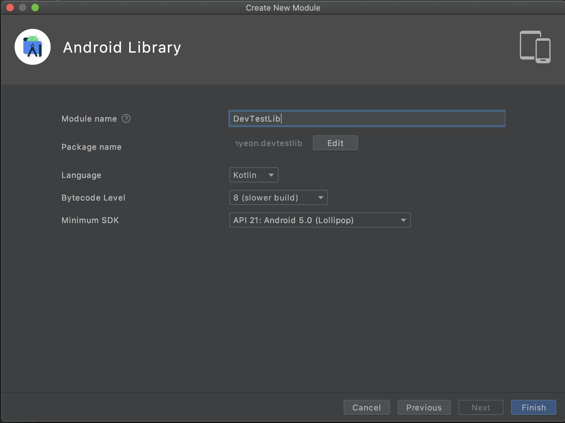Click the Module name label
Viewport: 565px width, 423px height.
pos(89,119)
